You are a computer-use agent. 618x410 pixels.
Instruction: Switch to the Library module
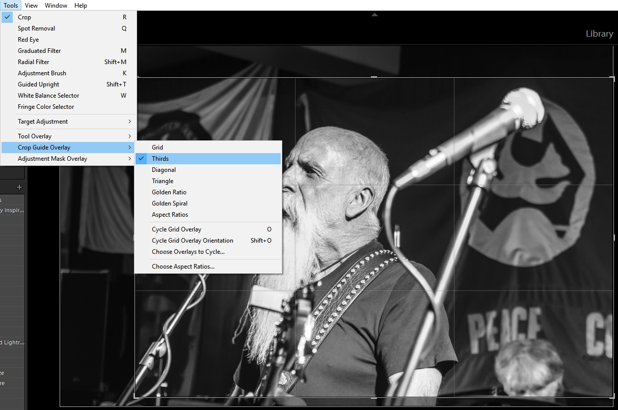click(599, 34)
